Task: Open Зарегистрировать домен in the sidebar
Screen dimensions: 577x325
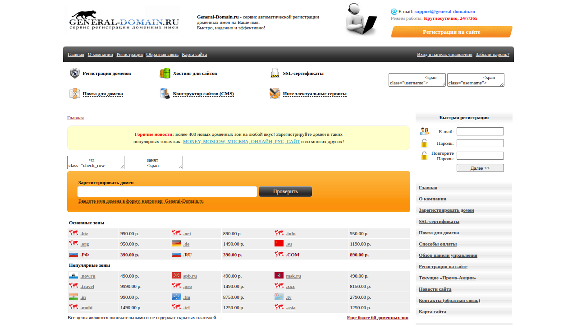Action: tap(446, 210)
